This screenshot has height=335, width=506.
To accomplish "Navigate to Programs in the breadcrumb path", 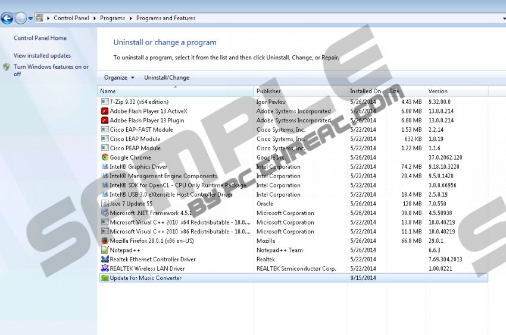I will [x=113, y=18].
